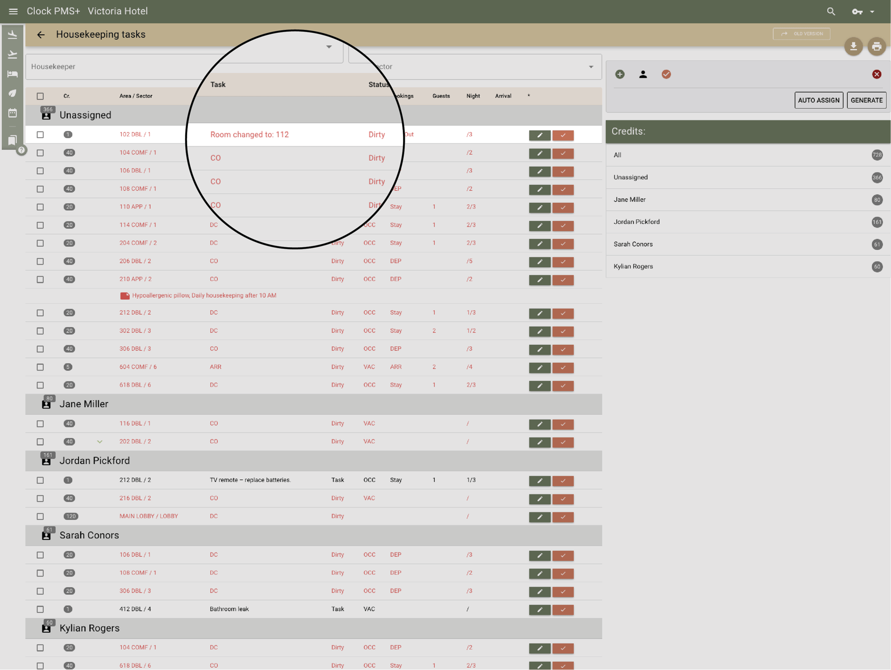The image size is (891, 670).
Task: Open the arrivals plane sidebar icon
Action: pyautogui.click(x=12, y=35)
